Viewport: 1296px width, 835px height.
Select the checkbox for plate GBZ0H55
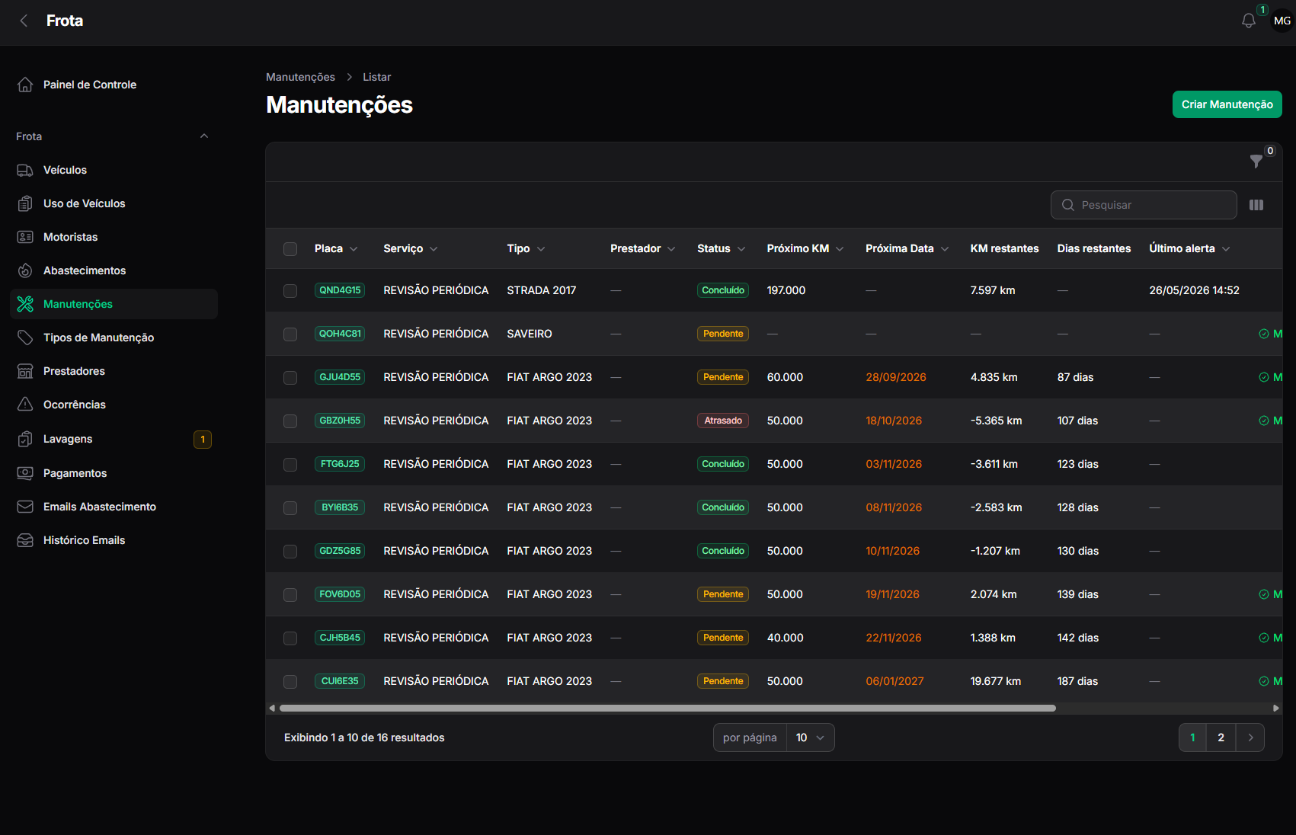(290, 421)
